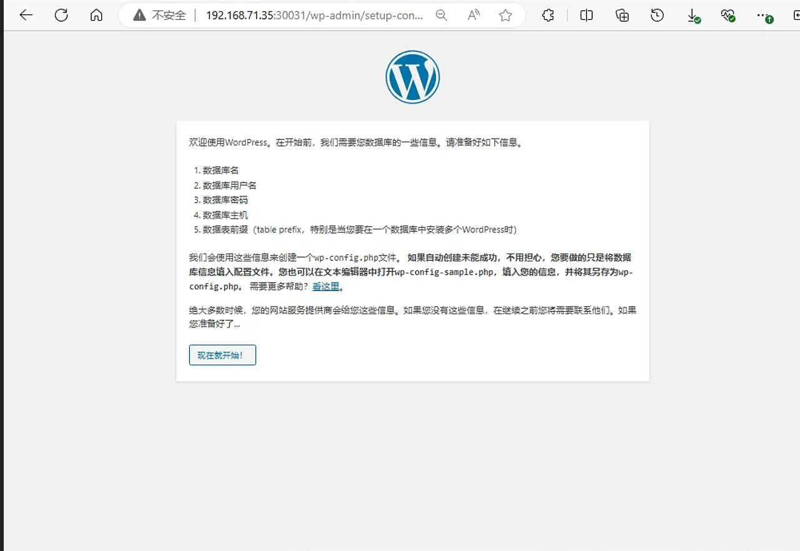Open the 看这里 help link

[x=326, y=286]
